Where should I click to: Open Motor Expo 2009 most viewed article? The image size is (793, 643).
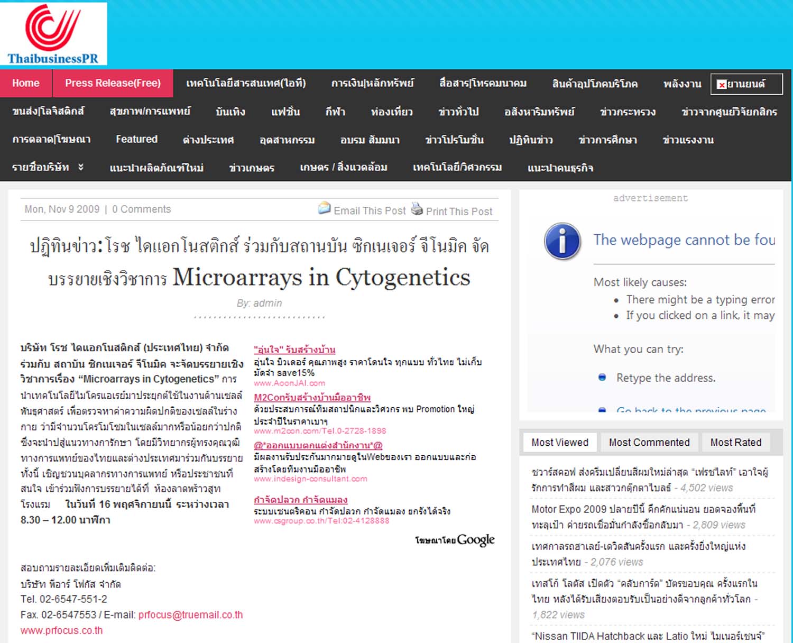click(643, 517)
